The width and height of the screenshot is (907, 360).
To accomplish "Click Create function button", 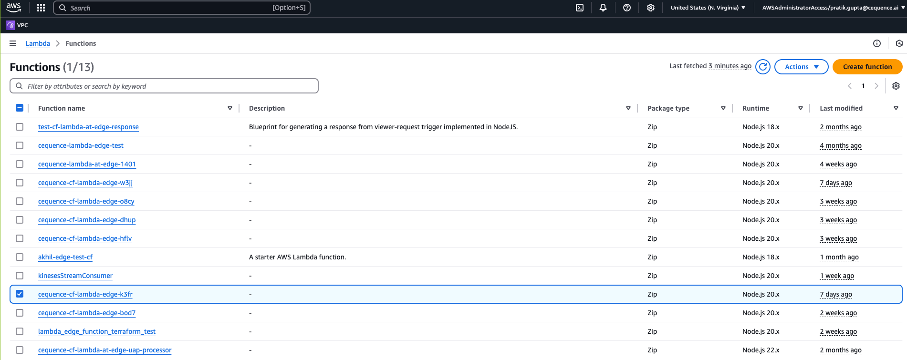I will tap(867, 67).
